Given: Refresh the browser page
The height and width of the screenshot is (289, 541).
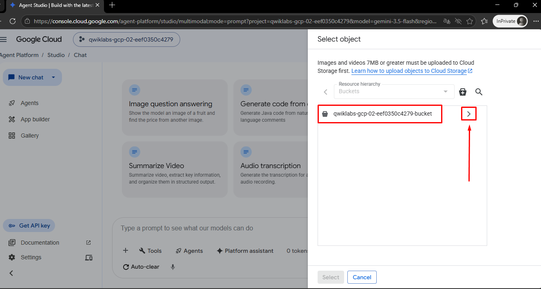Looking at the screenshot, I should coord(13,21).
